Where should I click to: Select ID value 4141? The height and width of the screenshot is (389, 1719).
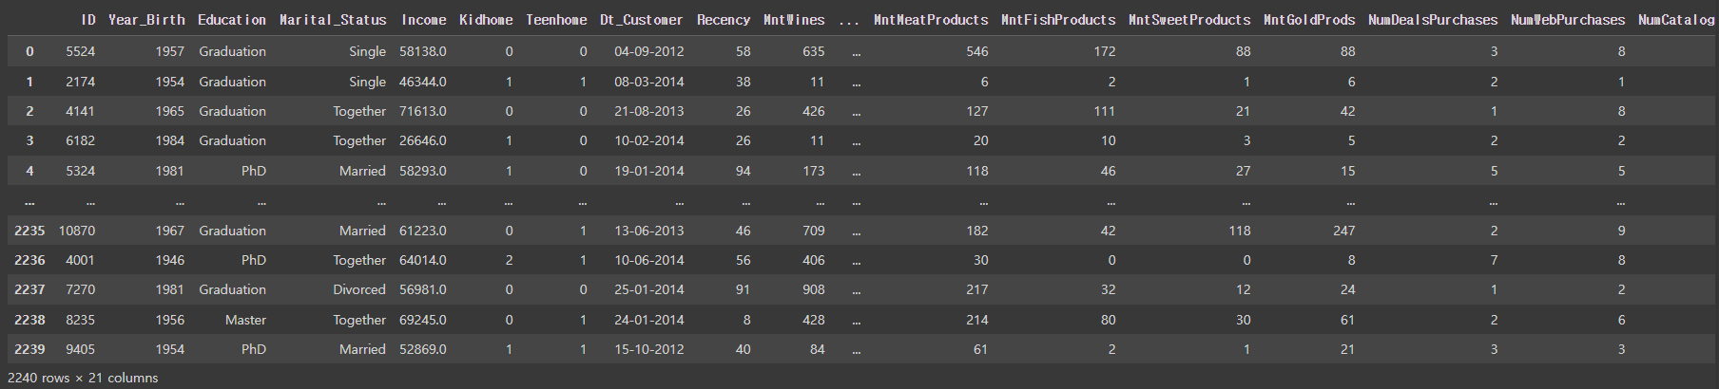80,111
